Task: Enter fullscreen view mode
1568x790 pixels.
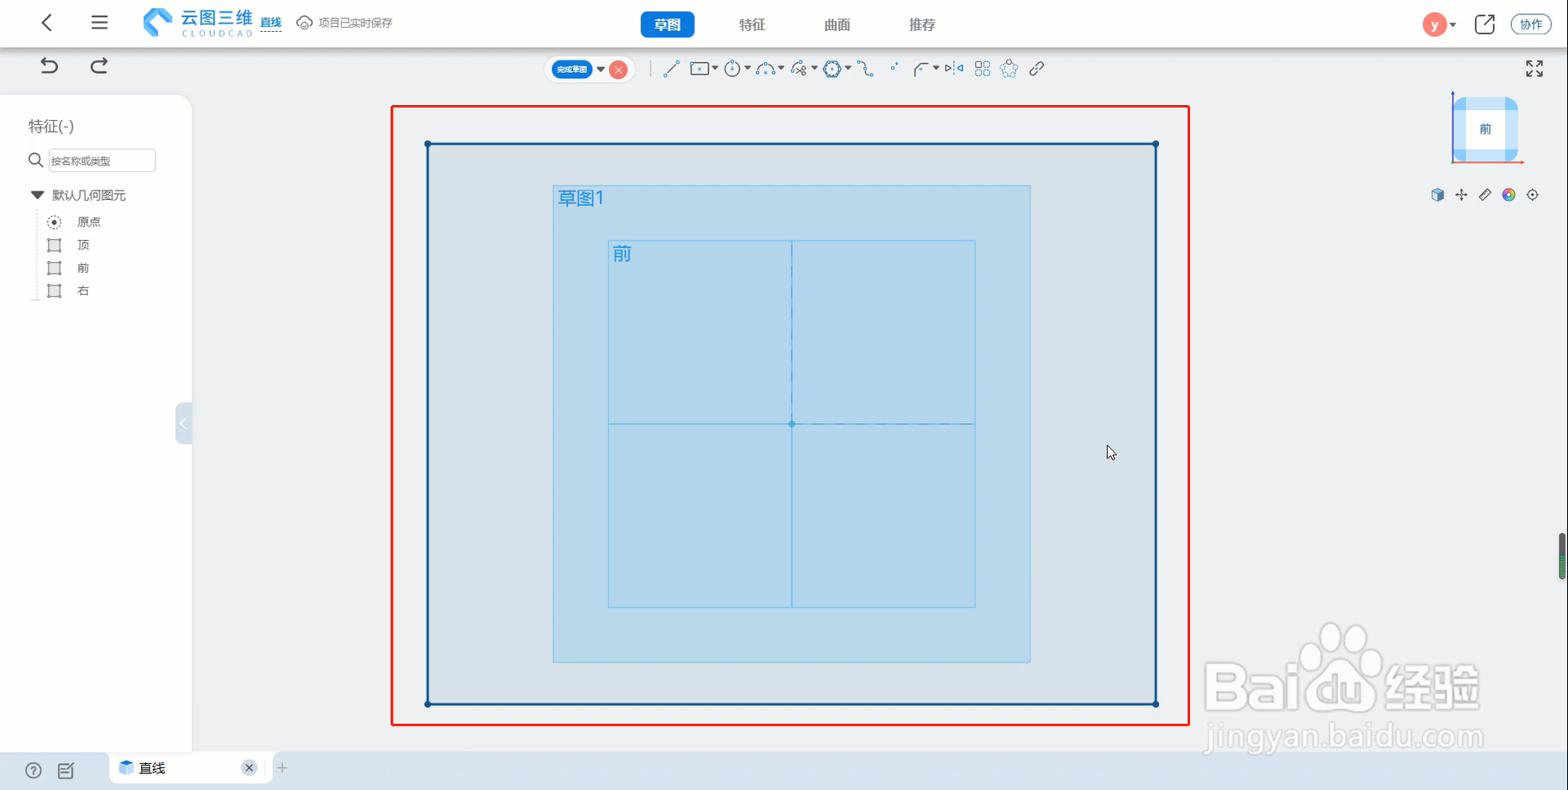Action: click(x=1534, y=69)
